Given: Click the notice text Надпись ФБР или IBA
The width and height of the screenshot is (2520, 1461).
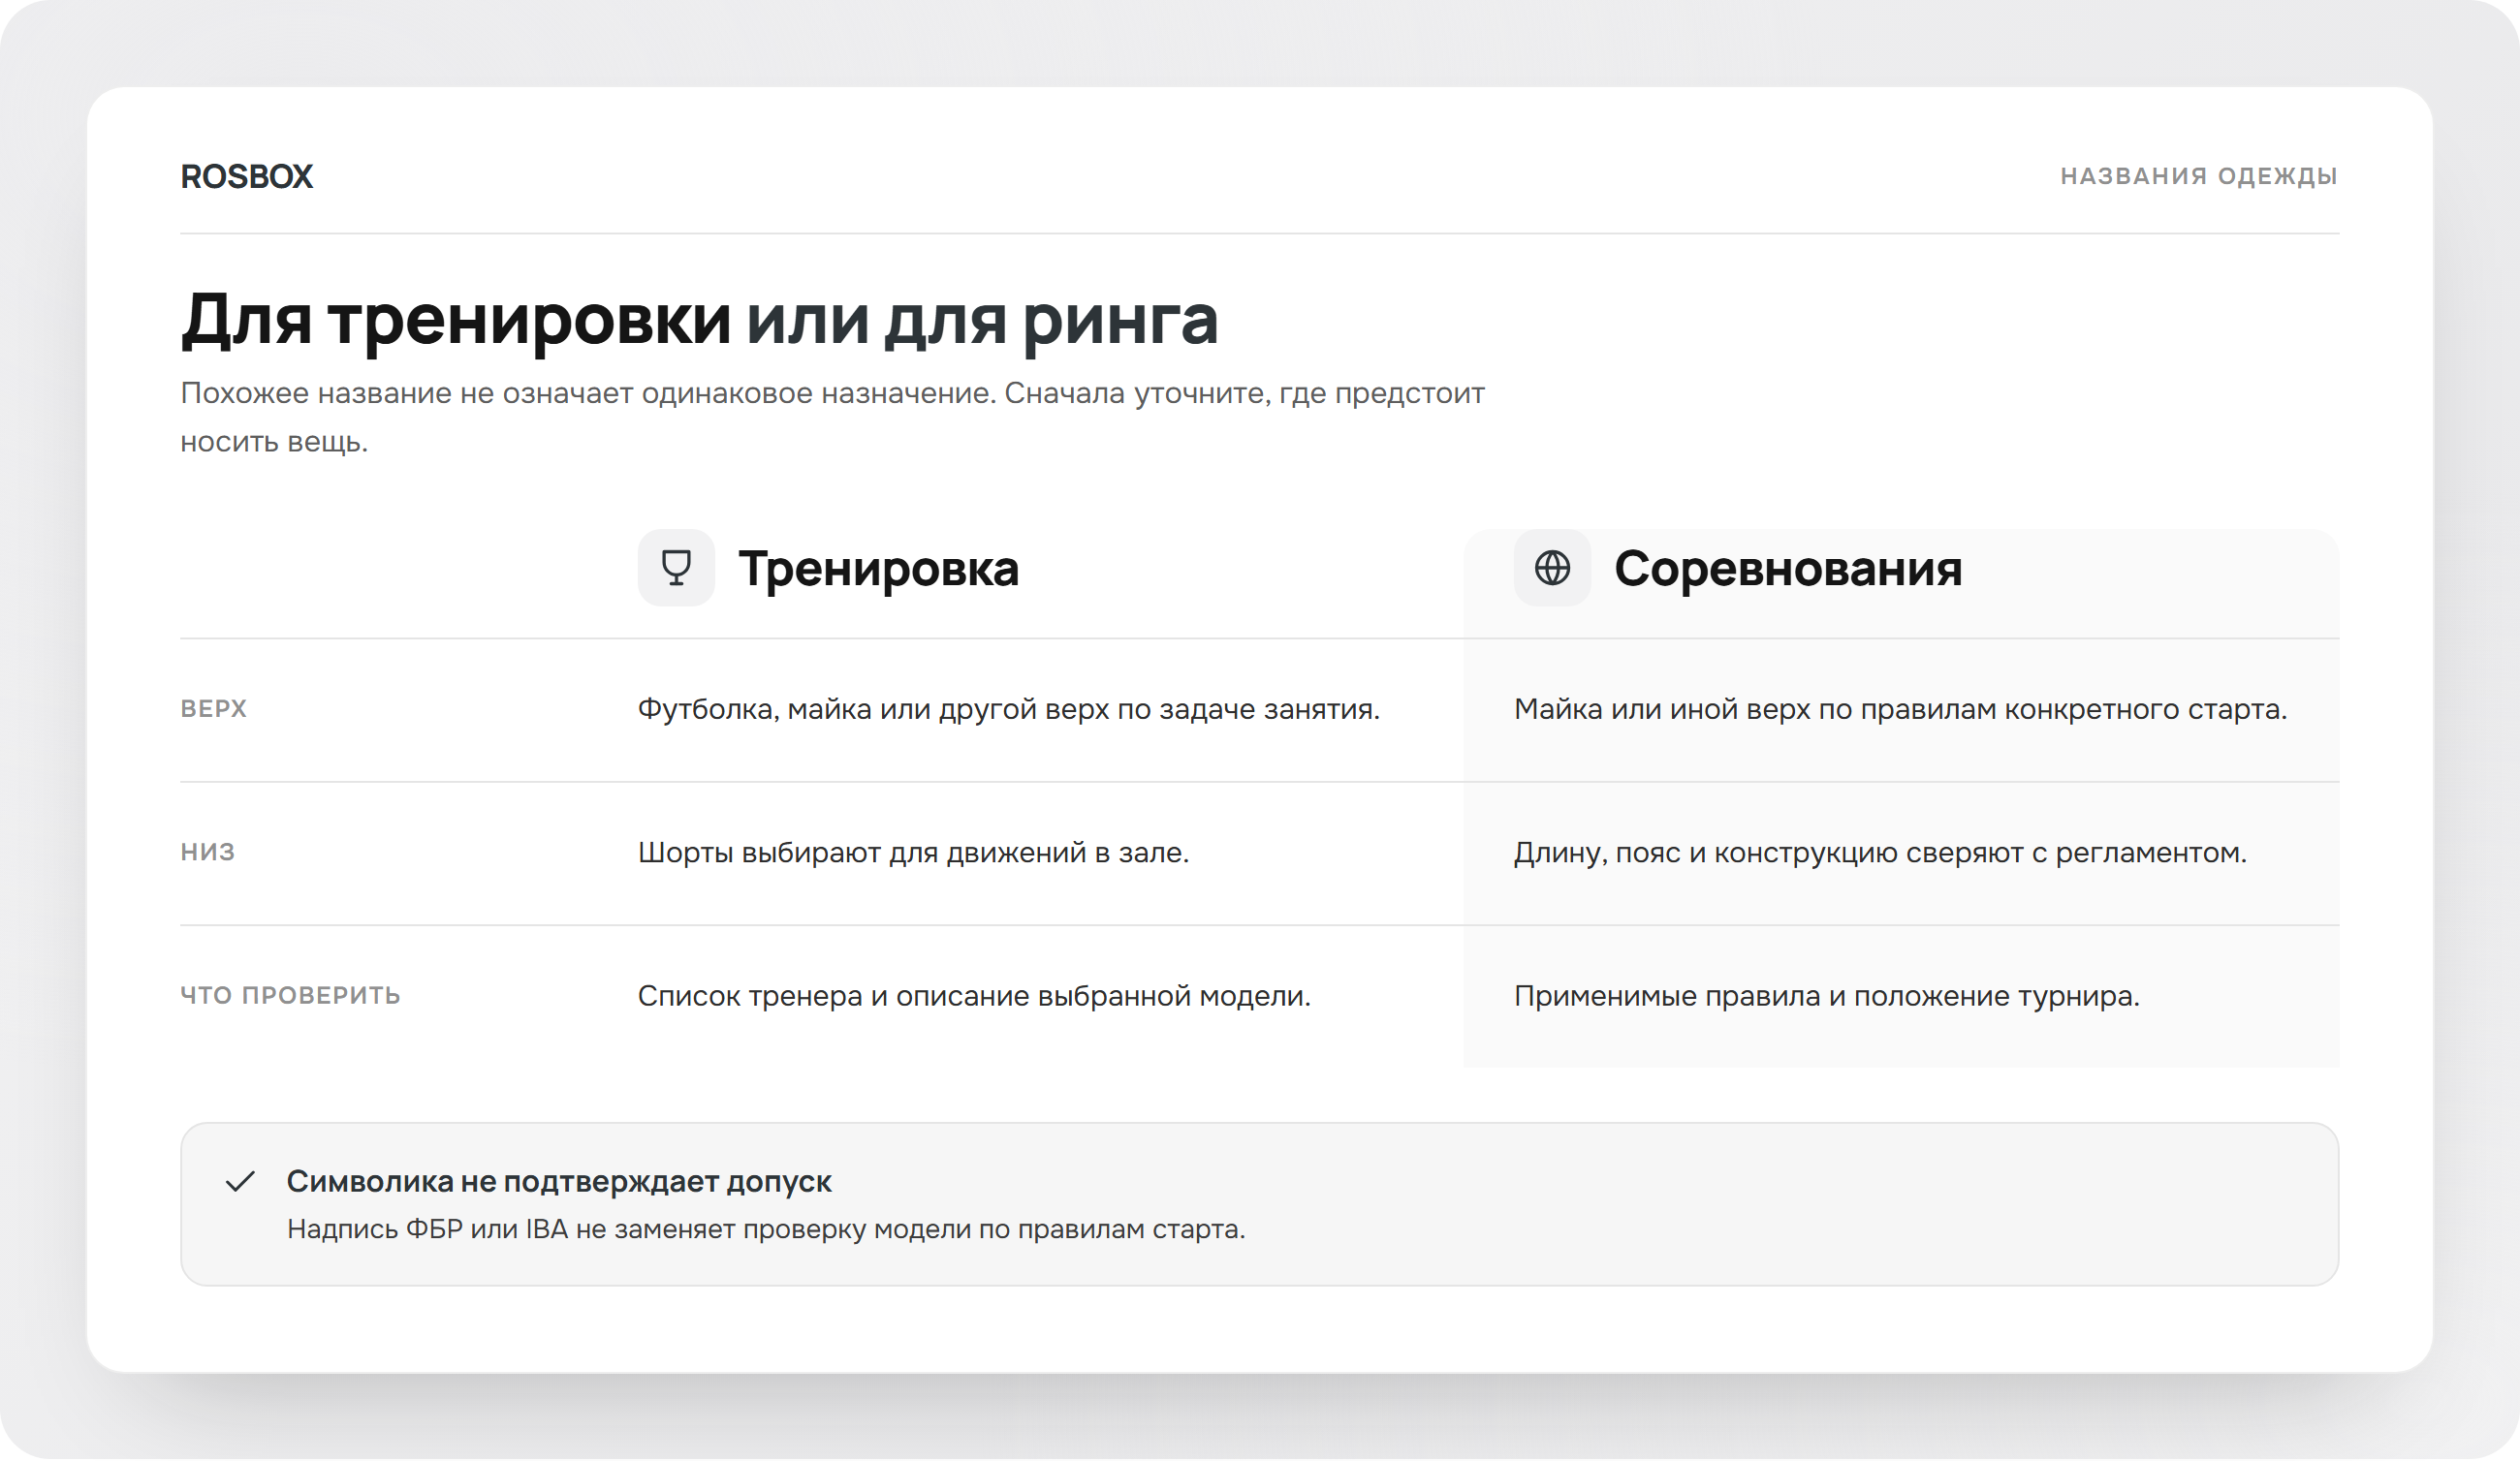Looking at the screenshot, I should tap(766, 1229).
